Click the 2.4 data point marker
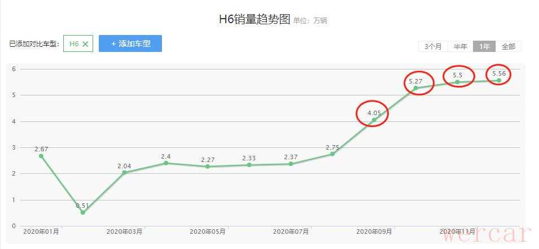This screenshot has height=249, width=539. (166, 163)
